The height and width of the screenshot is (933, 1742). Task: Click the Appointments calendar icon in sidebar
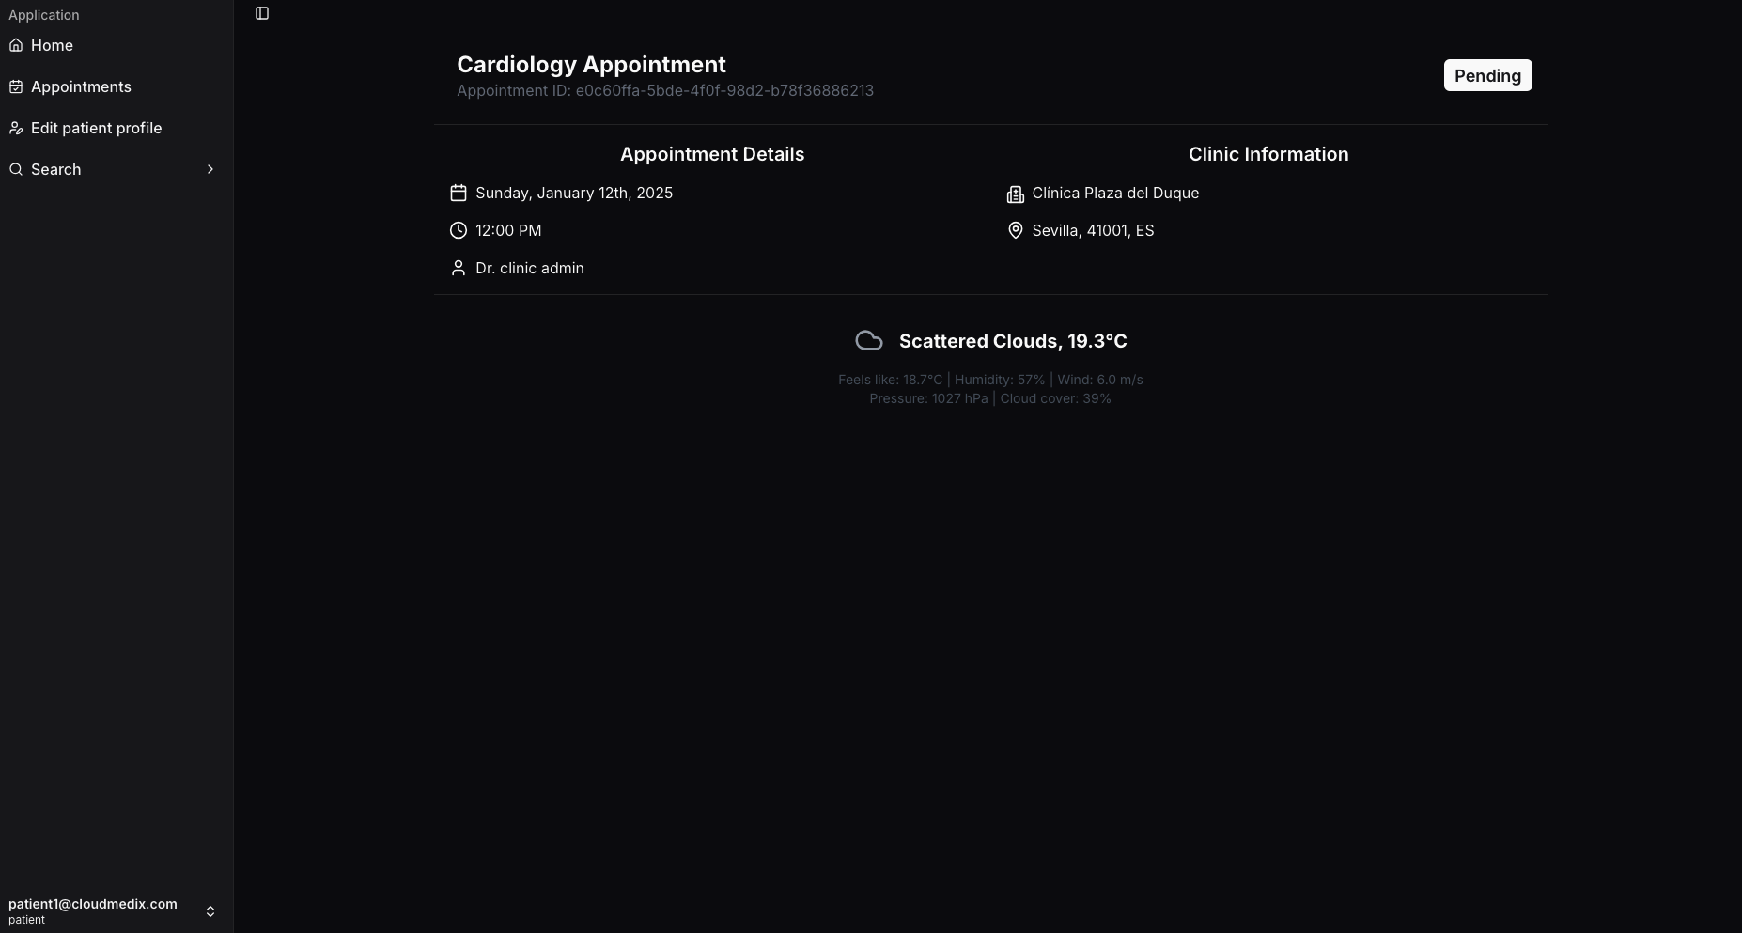tap(16, 86)
